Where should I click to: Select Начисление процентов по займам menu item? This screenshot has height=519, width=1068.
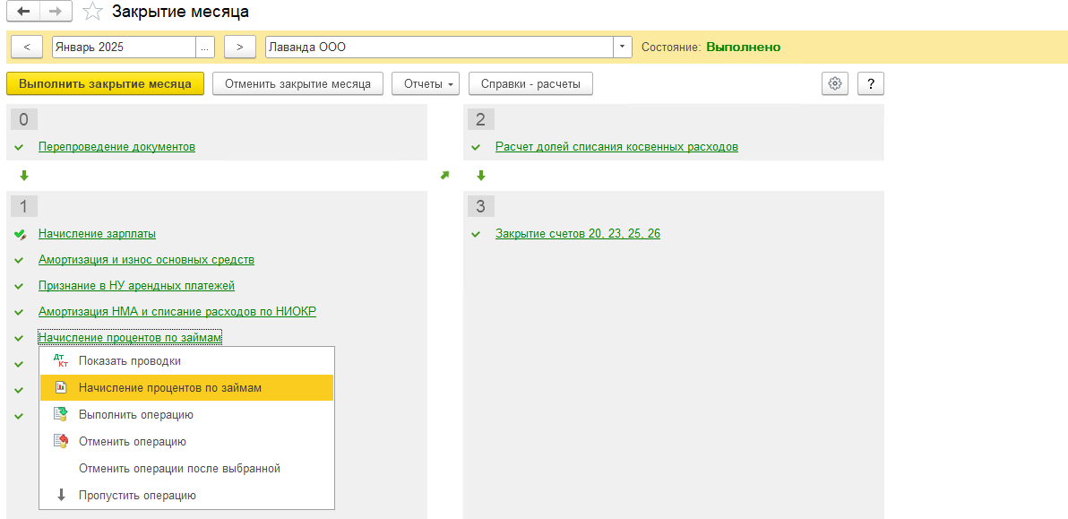[170, 388]
